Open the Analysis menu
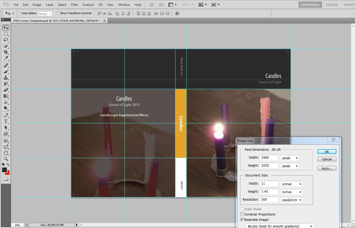The height and width of the screenshot is (228, 355). (88, 5)
